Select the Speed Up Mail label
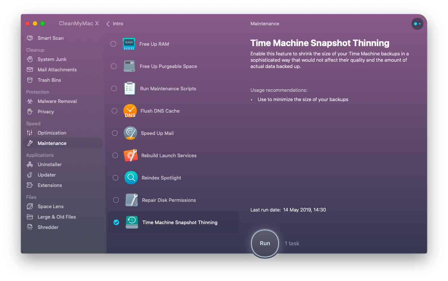This screenshot has height=281, width=448. click(157, 133)
